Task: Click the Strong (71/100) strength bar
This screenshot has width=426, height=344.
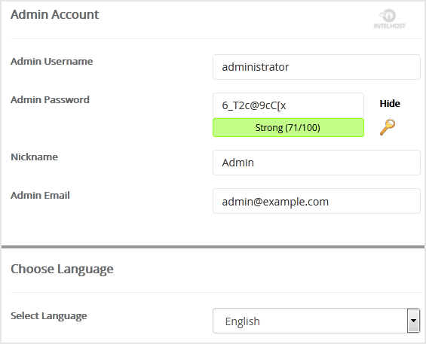Action: (288, 127)
